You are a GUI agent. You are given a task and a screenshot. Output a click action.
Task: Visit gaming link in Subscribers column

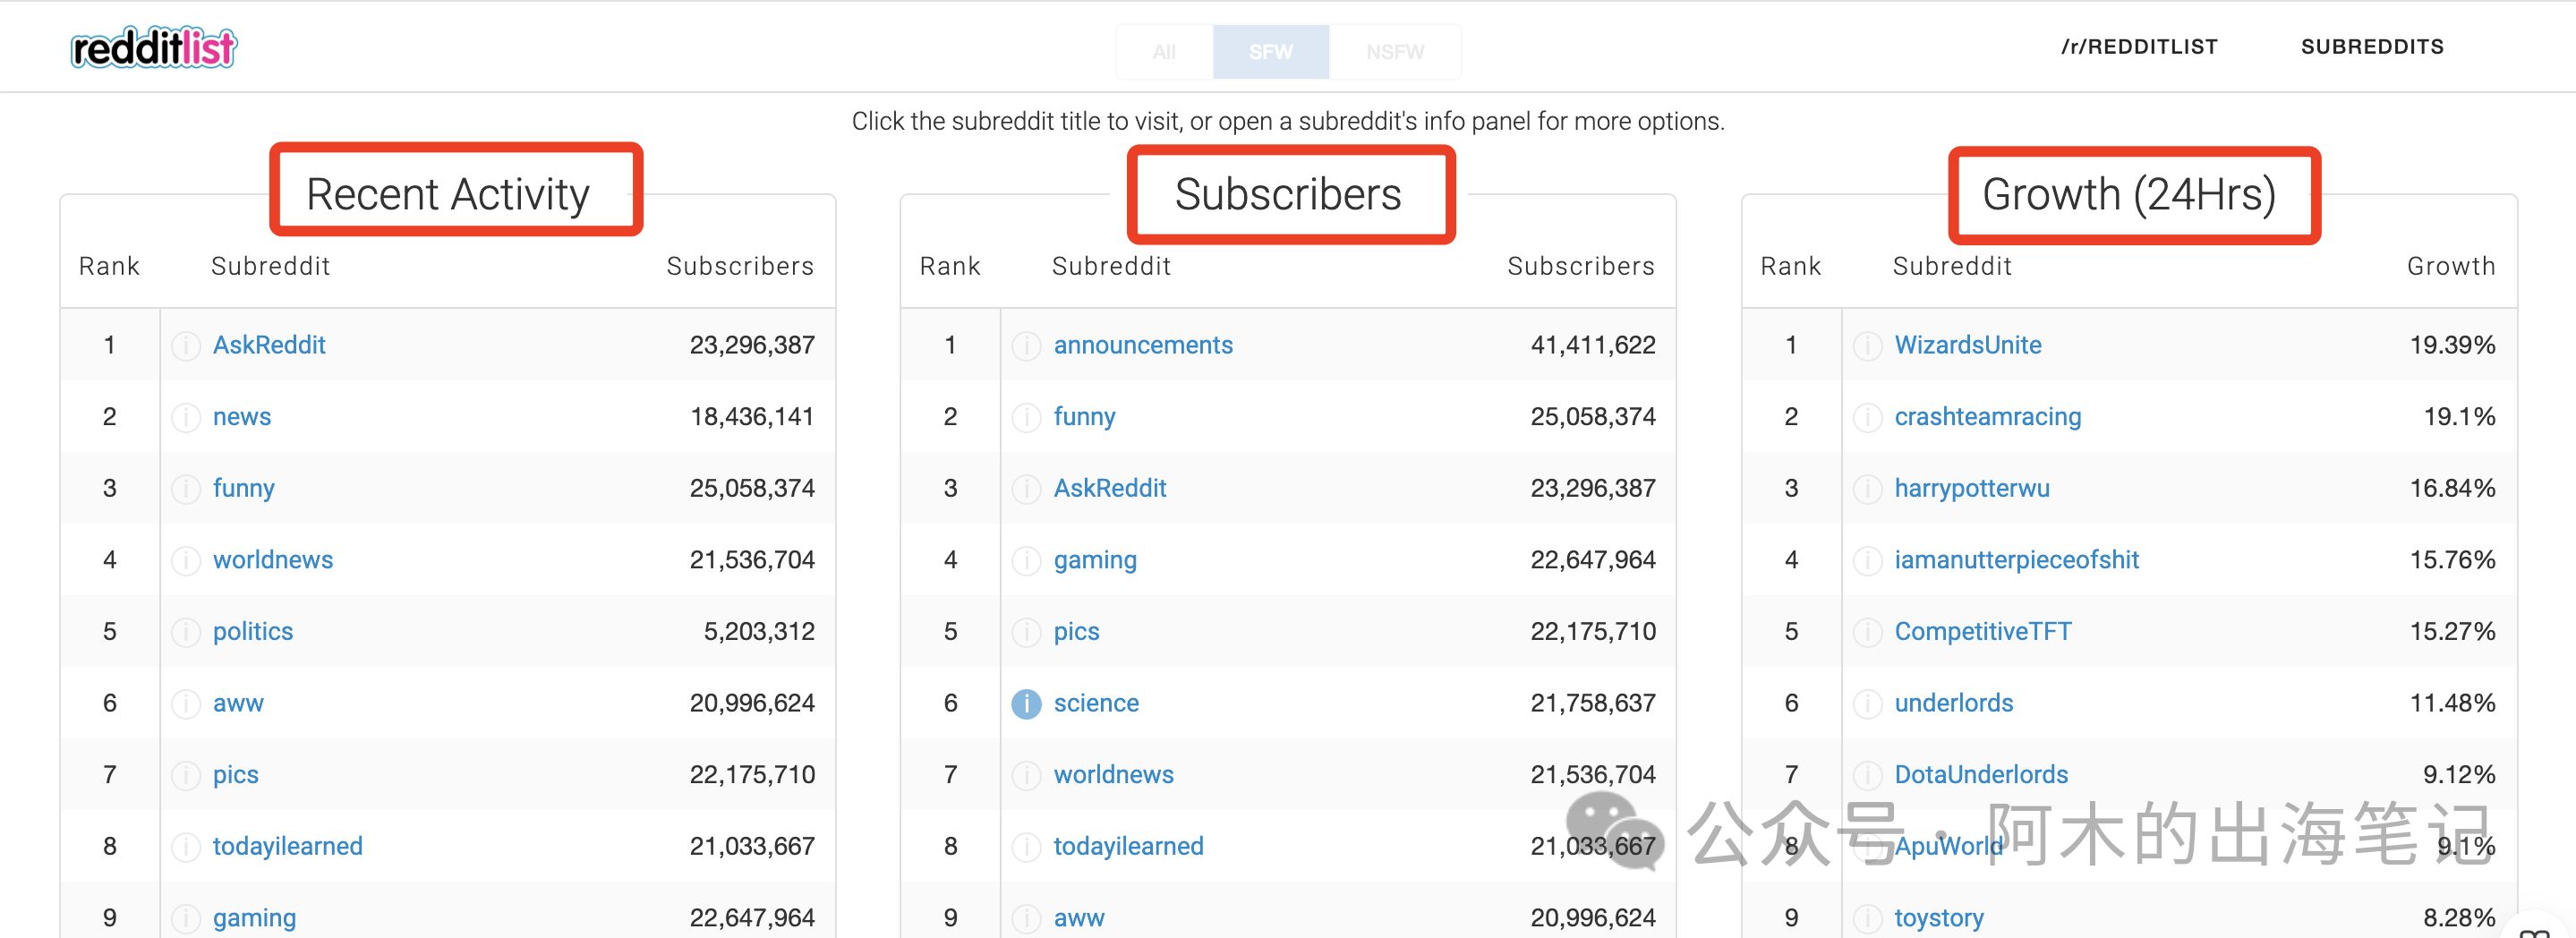click(1095, 560)
